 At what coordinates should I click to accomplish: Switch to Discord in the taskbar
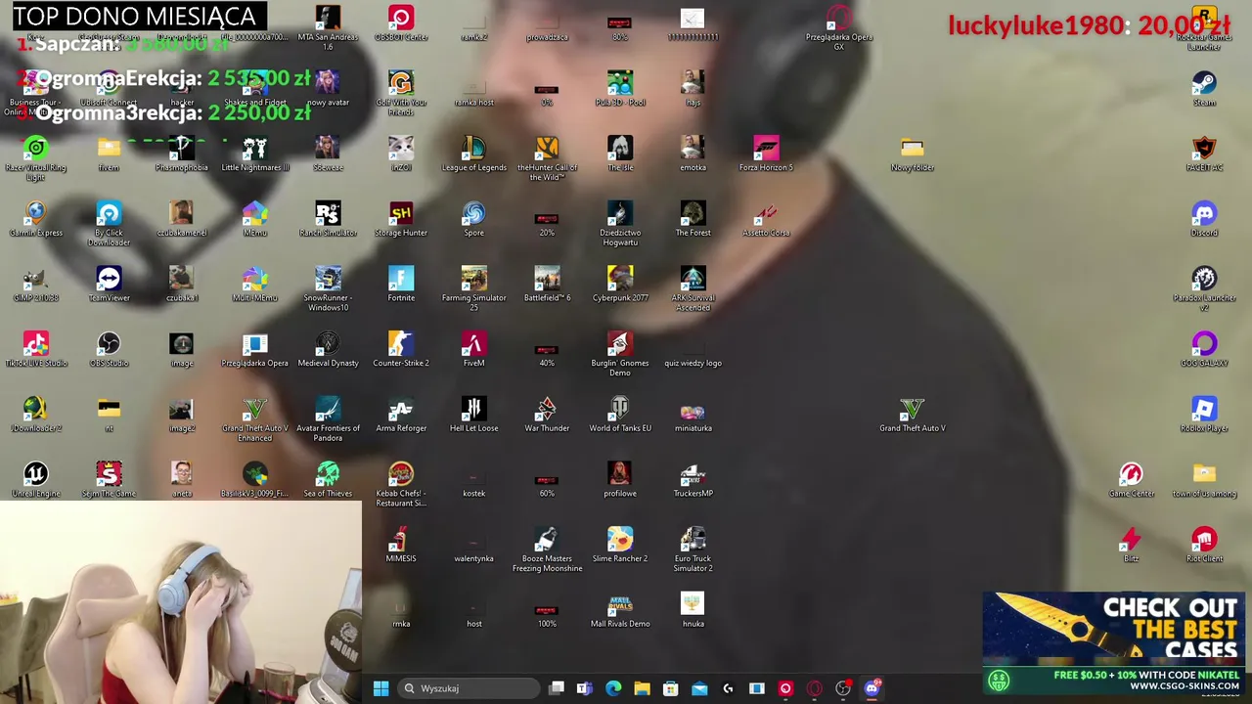[872, 688]
